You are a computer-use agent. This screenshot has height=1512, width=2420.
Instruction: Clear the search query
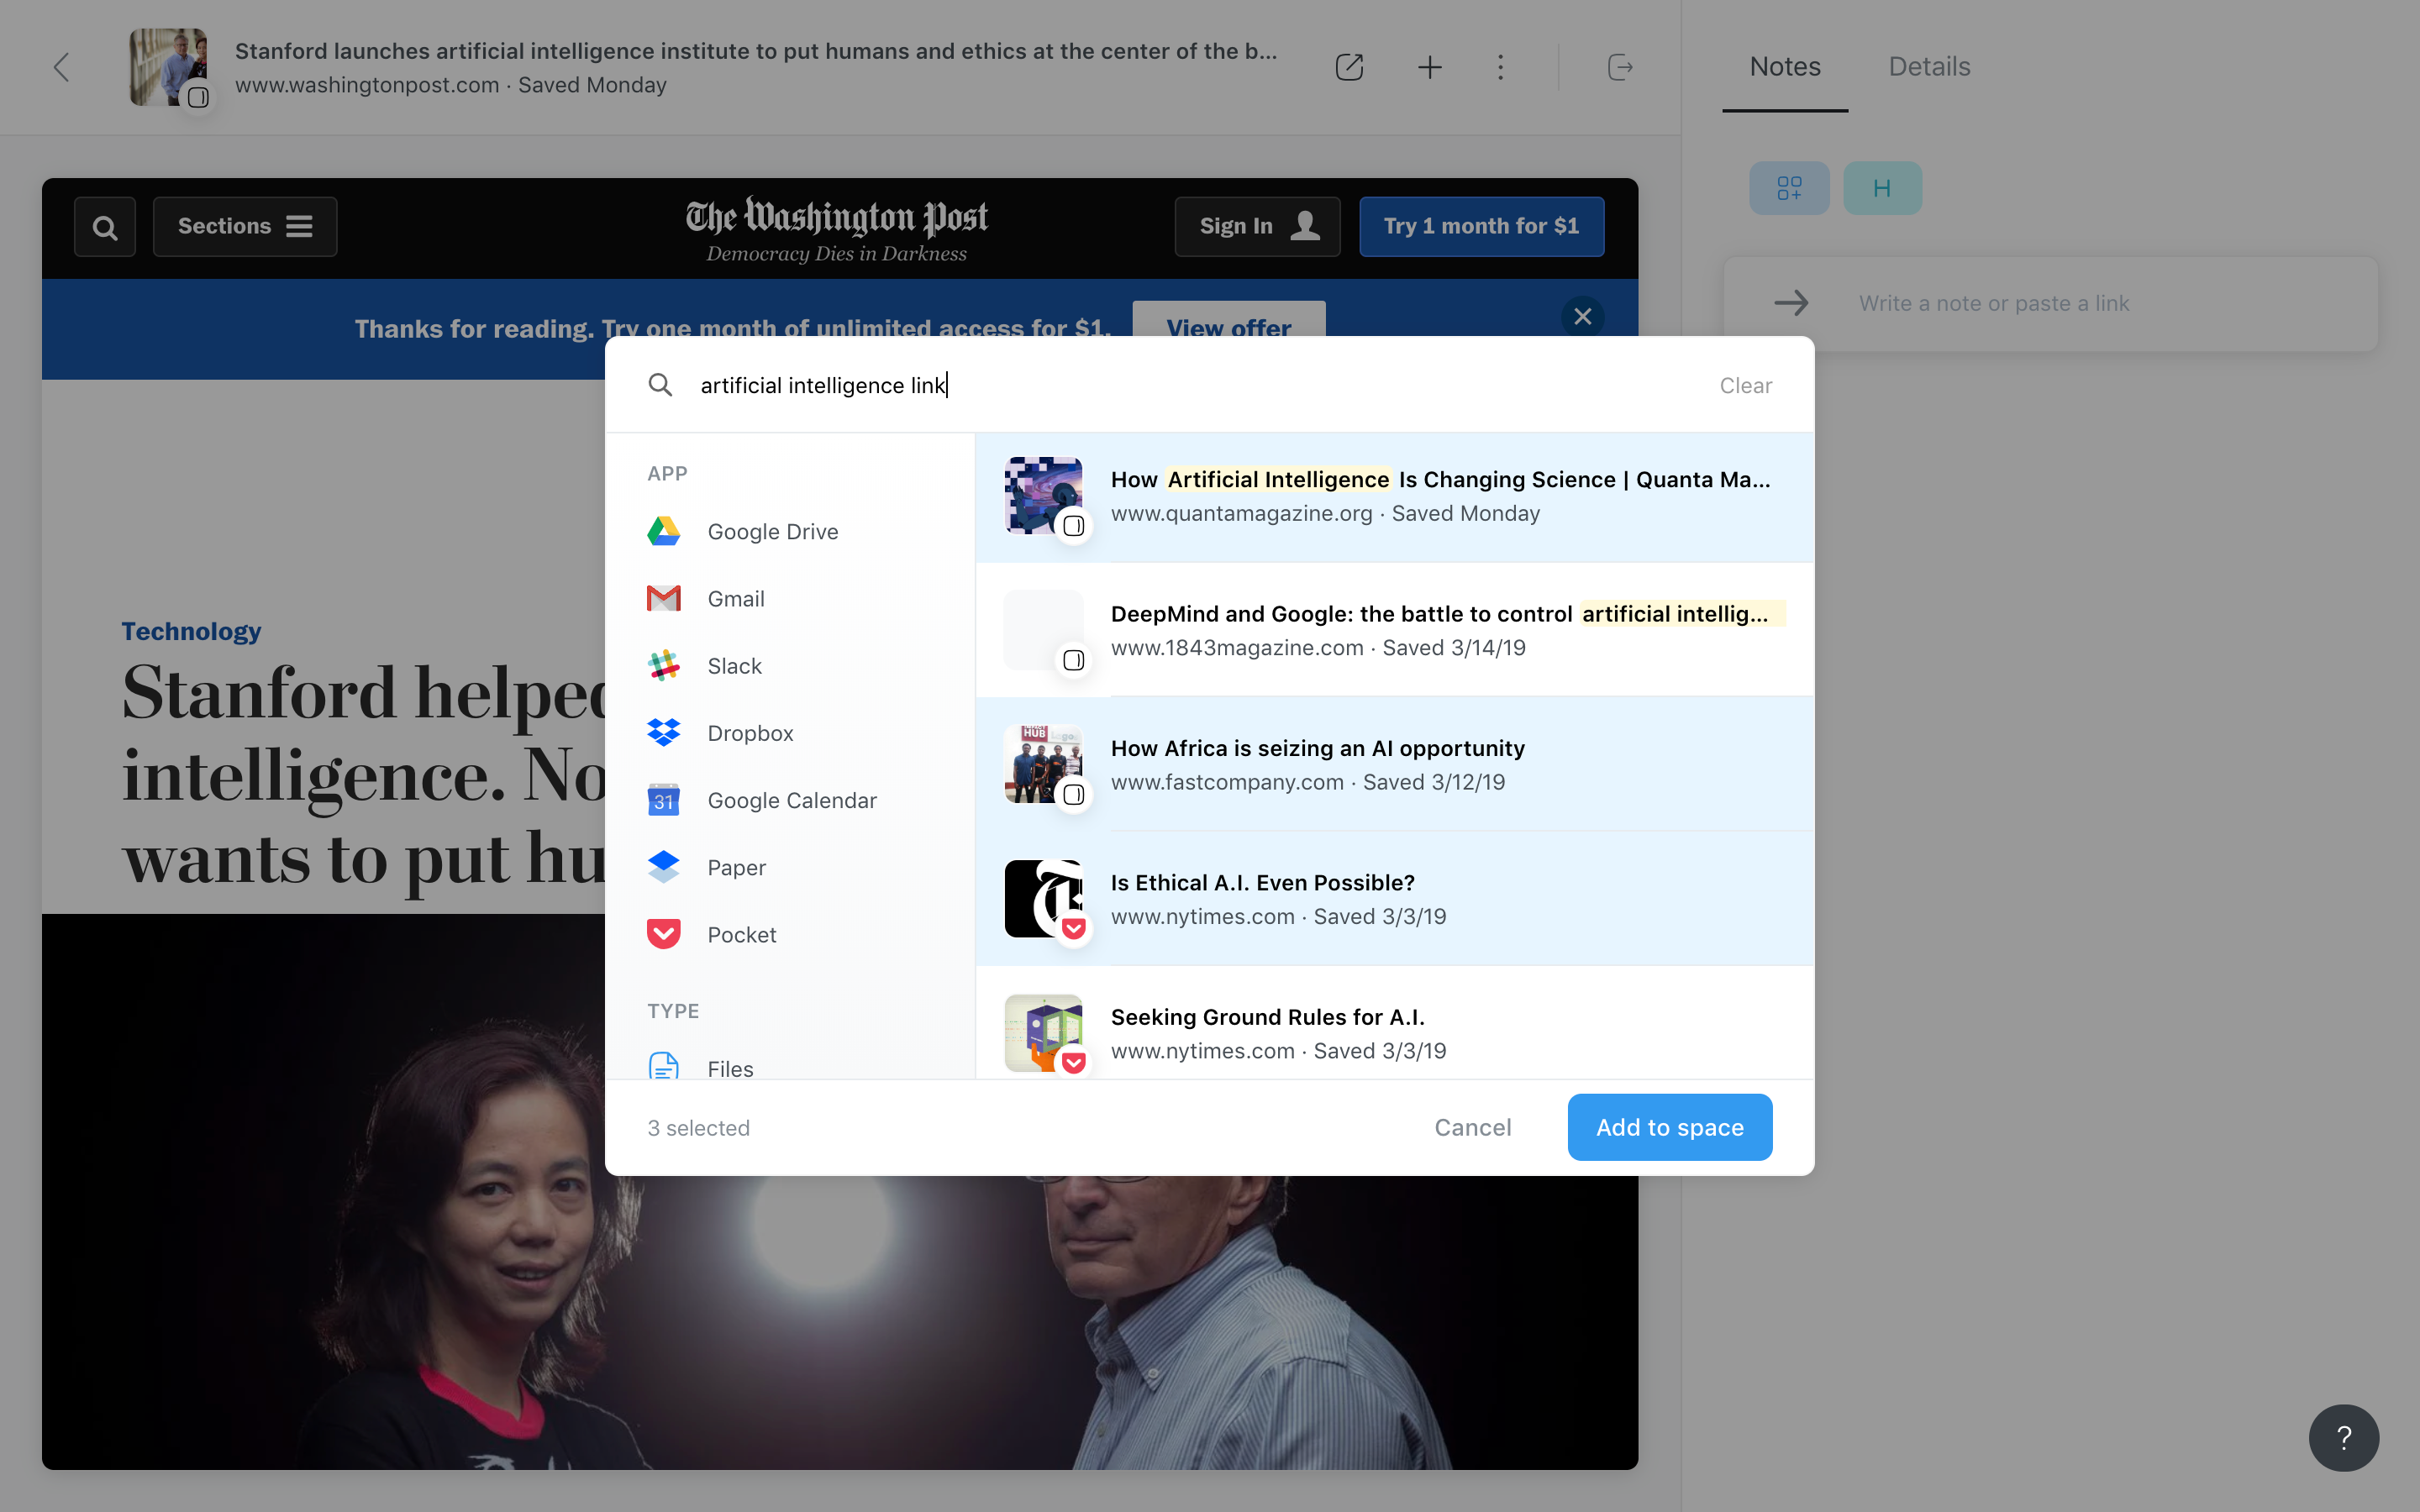1745,385
